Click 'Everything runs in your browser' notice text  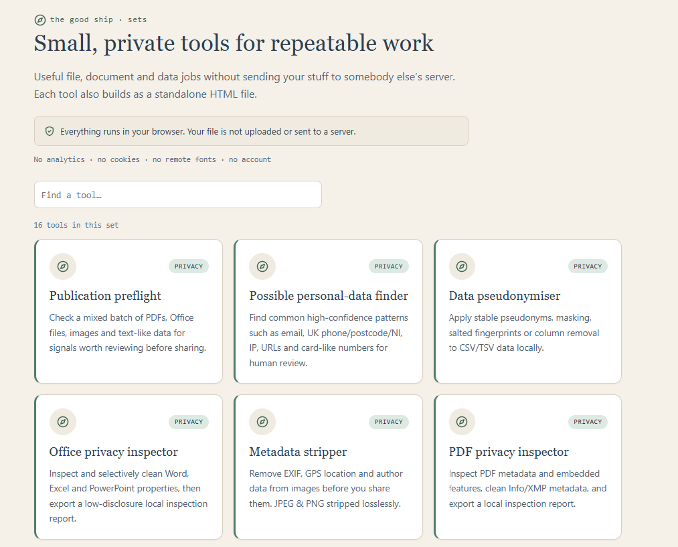208,131
